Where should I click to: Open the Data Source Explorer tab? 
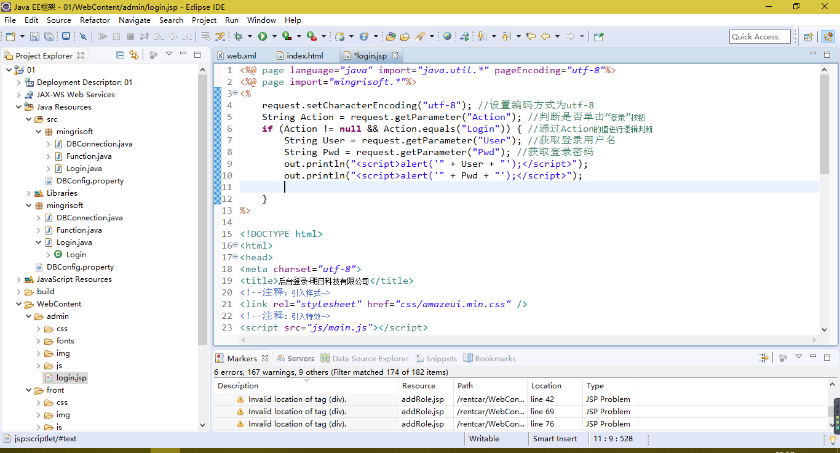[x=364, y=358]
